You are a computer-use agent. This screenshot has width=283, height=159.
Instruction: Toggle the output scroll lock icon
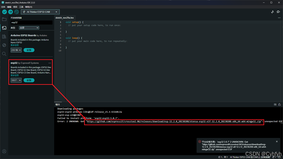pyautogui.click(x=279, y=104)
